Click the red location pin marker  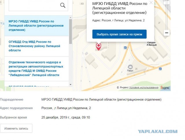[x=99, y=47]
